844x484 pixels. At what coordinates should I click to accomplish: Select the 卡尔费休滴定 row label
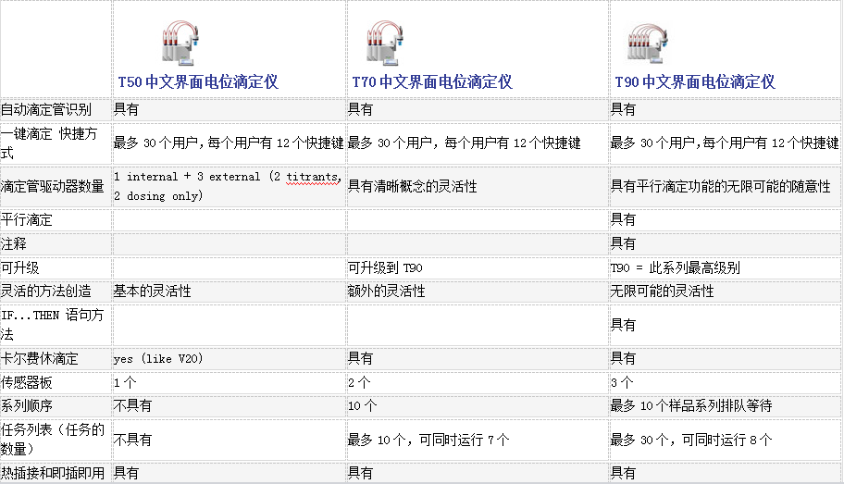click(40, 359)
